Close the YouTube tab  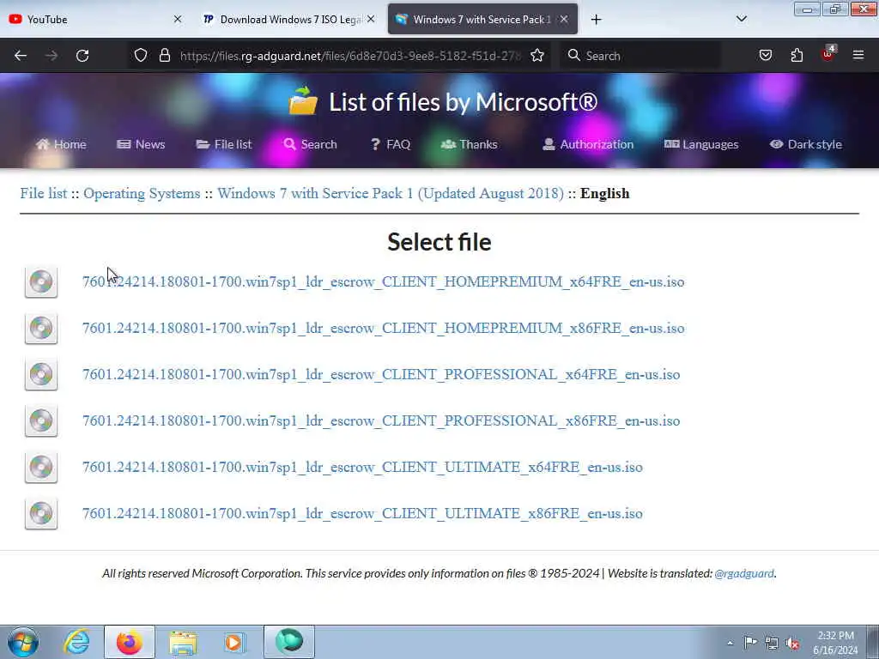178,19
